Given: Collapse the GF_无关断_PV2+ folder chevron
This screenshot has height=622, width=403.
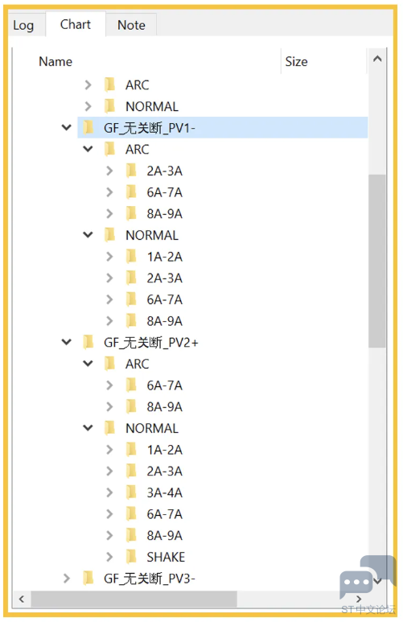Looking at the screenshot, I should click(67, 342).
